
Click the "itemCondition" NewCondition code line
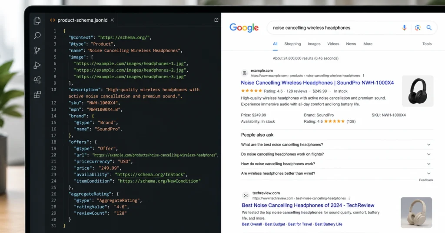[137, 181]
